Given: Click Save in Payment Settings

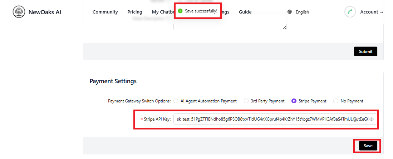Looking at the screenshot, I should click(x=368, y=146).
